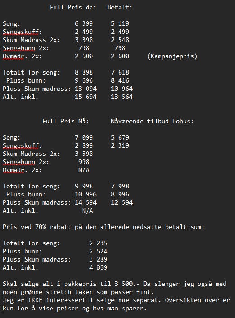Click the N/A beside the second Ovmadr. 2x
235x318 pixels.
(x=84, y=170)
